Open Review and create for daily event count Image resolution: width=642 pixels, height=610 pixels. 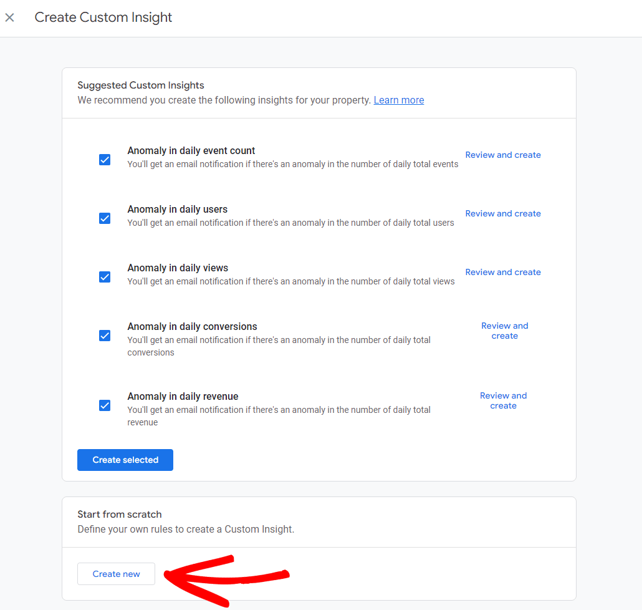point(503,155)
